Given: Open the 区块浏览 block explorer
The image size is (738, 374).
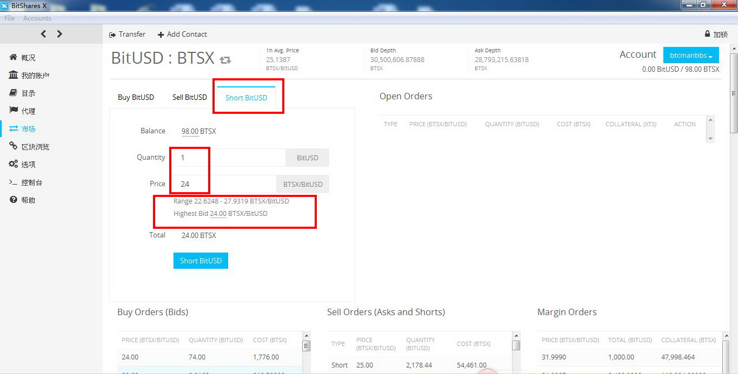Looking at the screenshot, I should [x=35, y=147].
